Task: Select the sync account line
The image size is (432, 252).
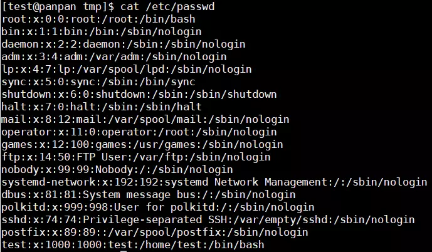Action: point(98,82)
